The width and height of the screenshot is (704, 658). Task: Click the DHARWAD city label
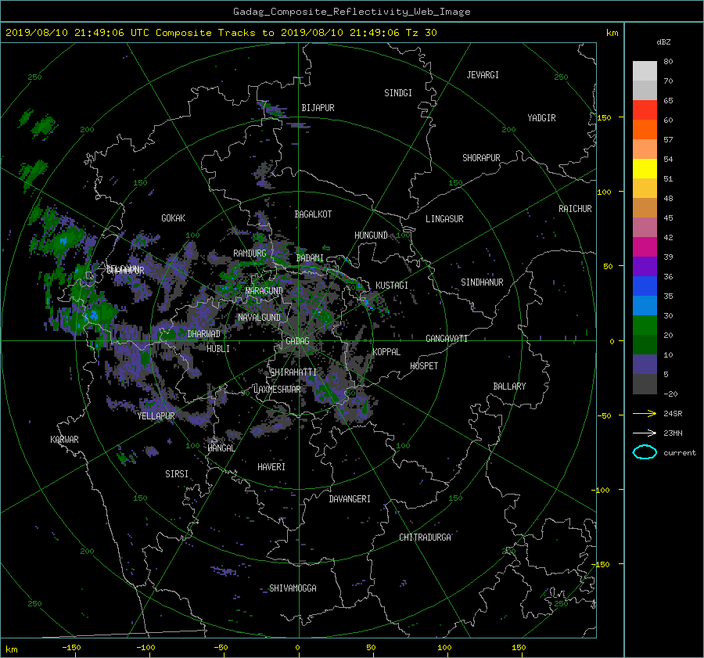click(x=204, y=334)
